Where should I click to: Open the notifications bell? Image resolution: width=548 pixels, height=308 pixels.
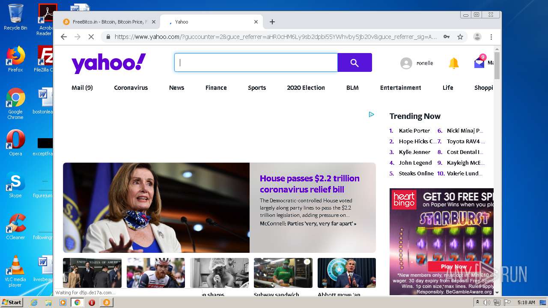tap(454, 63)
